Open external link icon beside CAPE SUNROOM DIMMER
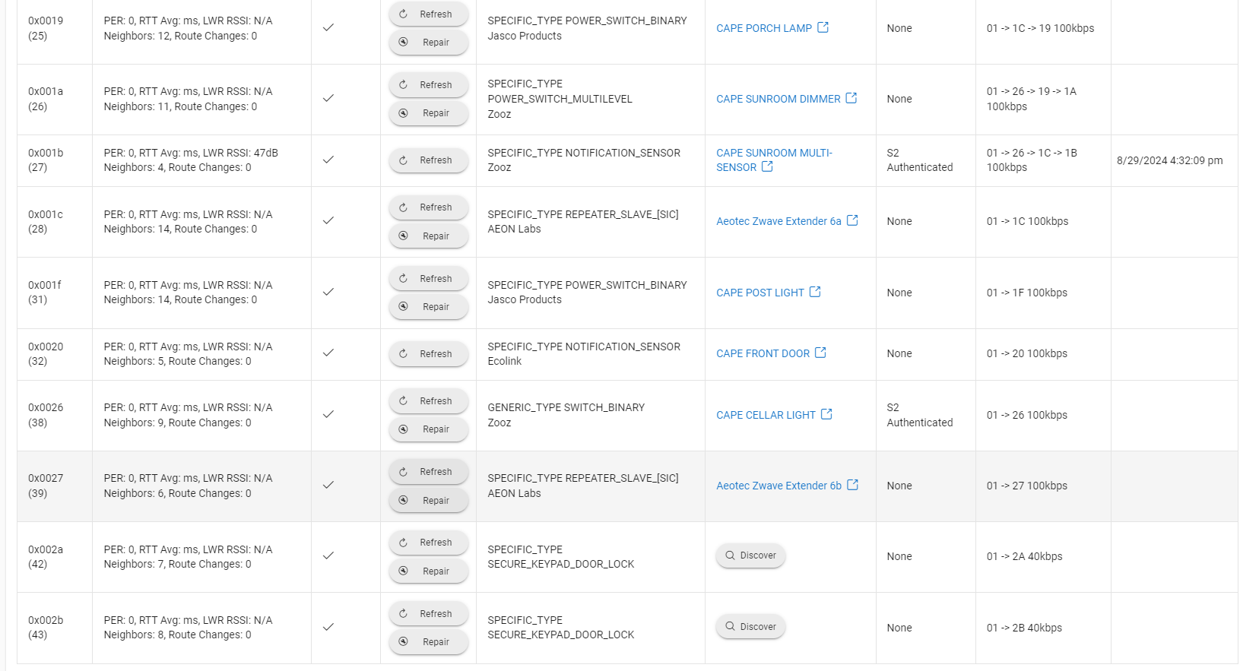This screenshot has width=1240, height=671. click(x=851, y=98)
